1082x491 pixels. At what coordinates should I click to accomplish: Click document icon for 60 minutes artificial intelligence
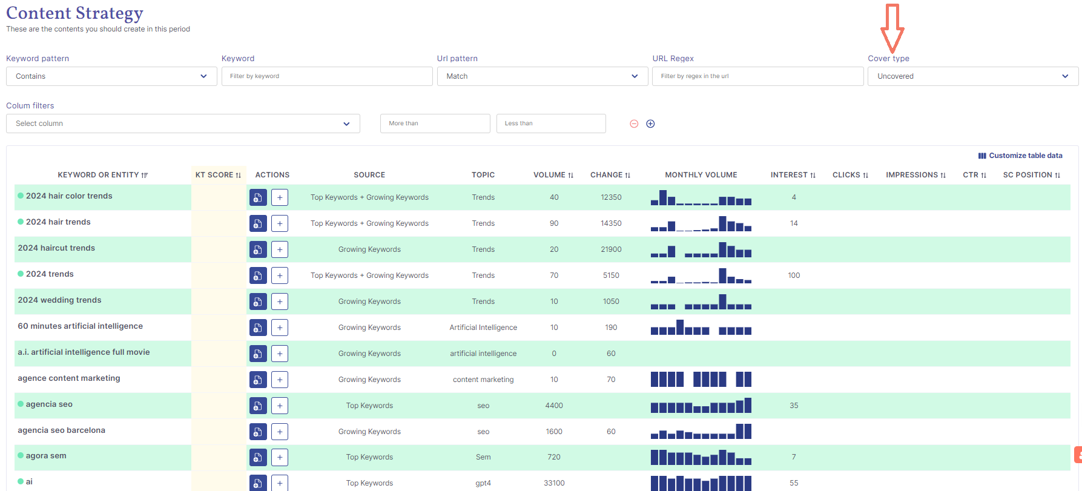(258, 328)
